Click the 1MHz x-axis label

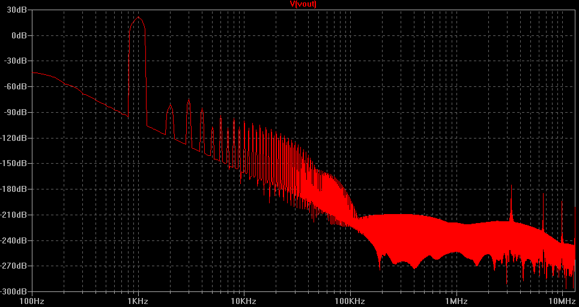click(x=456, y=302)
